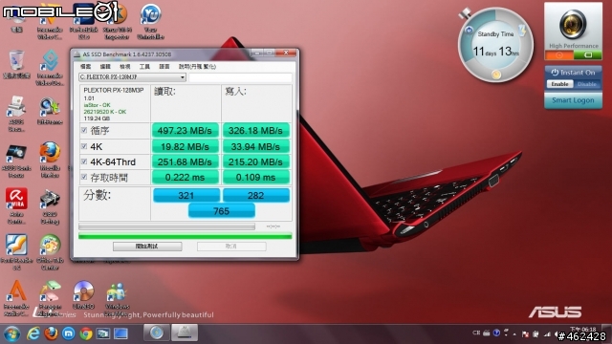This screenshot has height=344, width=612.
Task: Open the Office Tab Center shortcut
Action: pos(50,251)
